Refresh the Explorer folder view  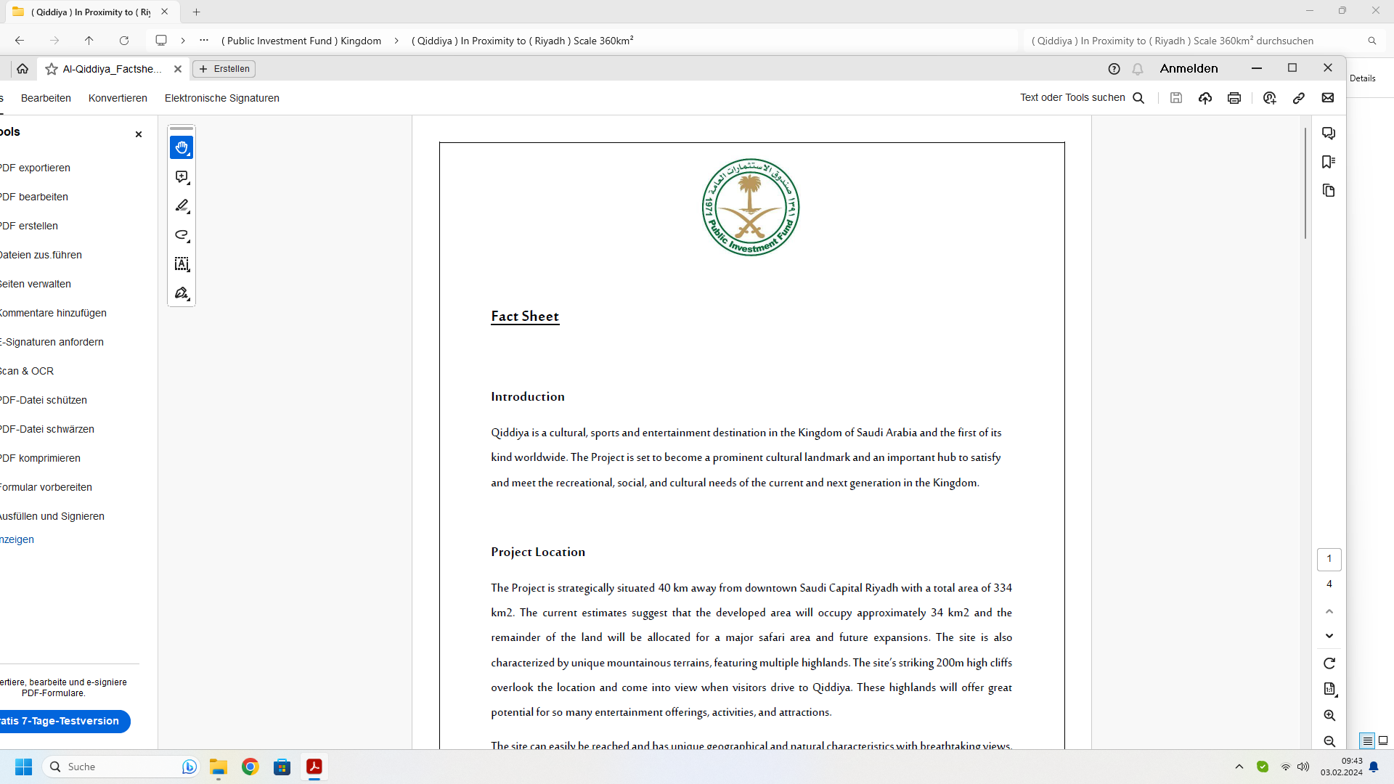pyautogui.click(x=124, y=41)
